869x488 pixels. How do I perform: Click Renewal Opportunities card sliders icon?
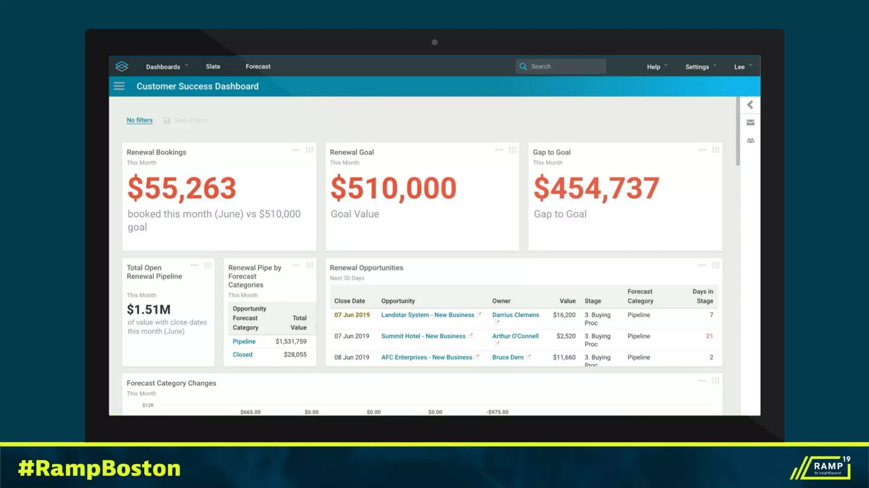pos(715,266)
